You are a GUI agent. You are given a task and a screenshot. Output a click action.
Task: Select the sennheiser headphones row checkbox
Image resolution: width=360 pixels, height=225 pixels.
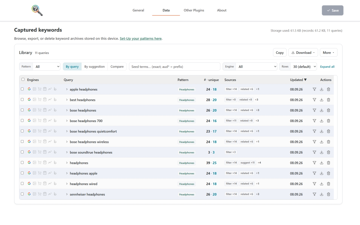click(22, 194)
